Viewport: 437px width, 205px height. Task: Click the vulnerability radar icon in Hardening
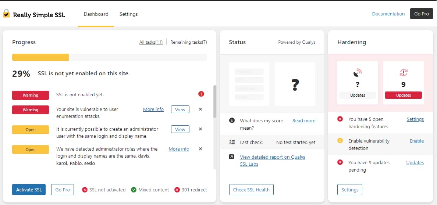[x=357, y=73]
